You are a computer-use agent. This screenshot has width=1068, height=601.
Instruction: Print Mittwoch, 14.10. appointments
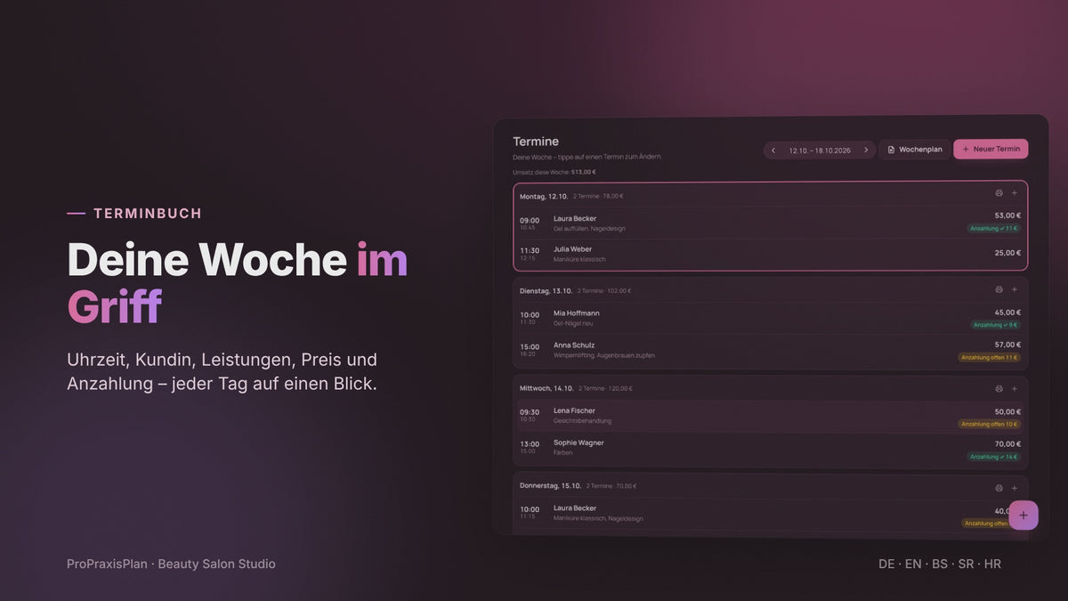tap(999, 388)
